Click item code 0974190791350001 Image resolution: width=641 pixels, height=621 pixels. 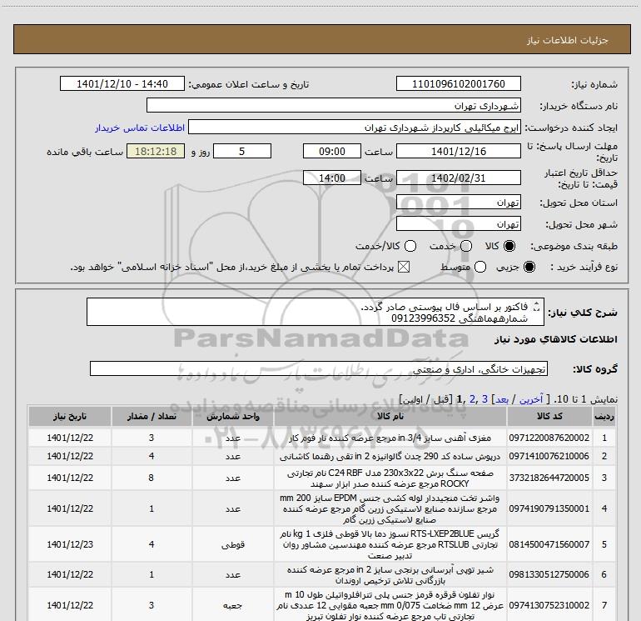pyautogui.click(x=549, y=508)
